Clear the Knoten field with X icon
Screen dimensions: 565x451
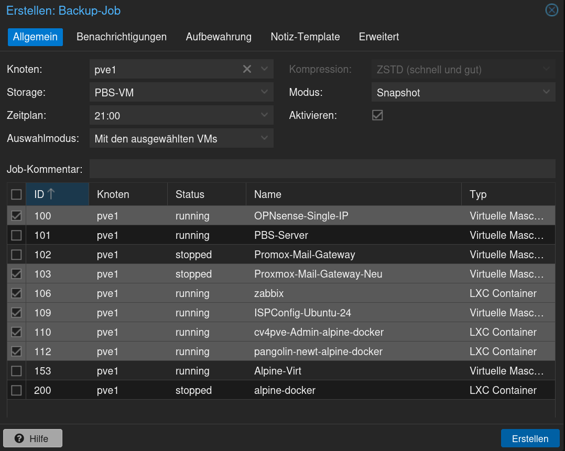[x=247, y=69]
